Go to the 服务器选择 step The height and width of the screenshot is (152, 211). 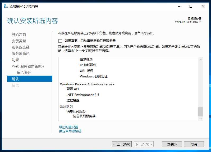coord(21,47)
